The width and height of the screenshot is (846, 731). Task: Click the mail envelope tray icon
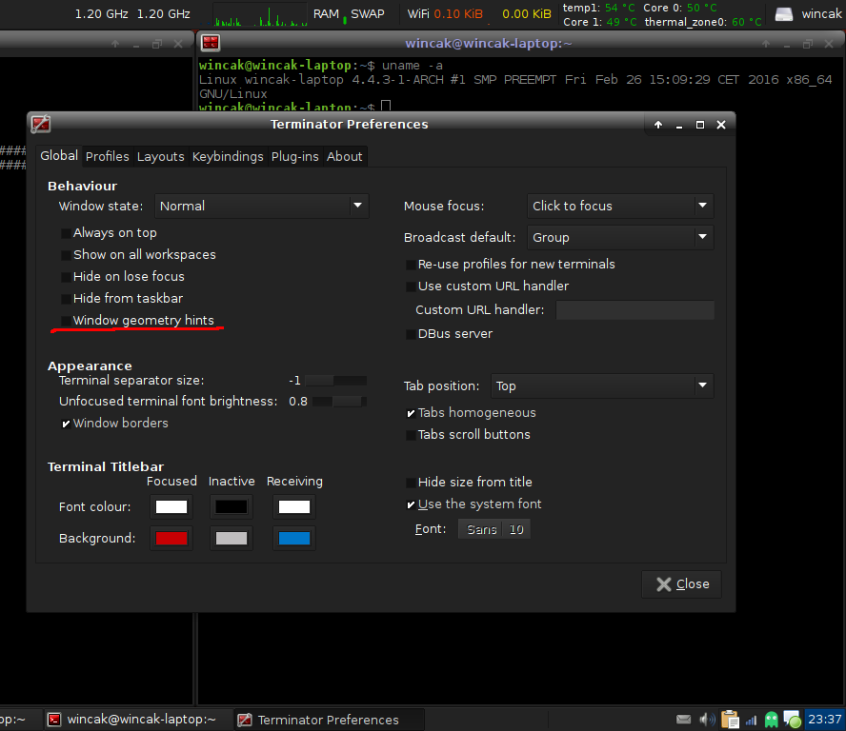coord(683,720)
